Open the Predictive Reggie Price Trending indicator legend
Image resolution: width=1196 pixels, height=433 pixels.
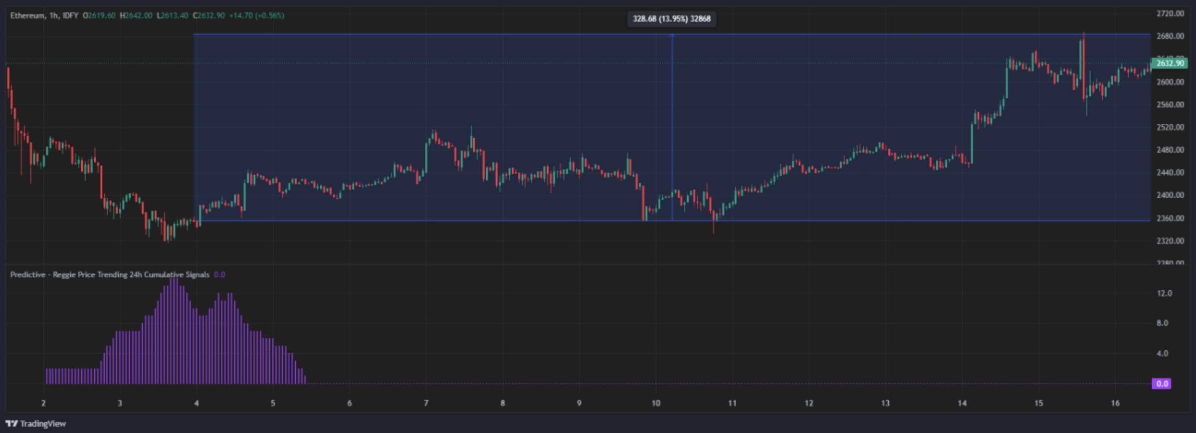pyautogui.click(x=110, y=275)
